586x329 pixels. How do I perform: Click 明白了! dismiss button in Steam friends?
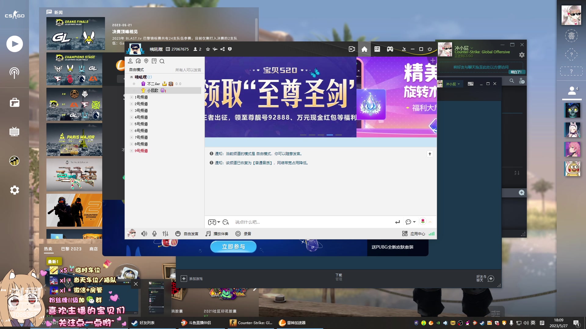(x=516, y=72)
